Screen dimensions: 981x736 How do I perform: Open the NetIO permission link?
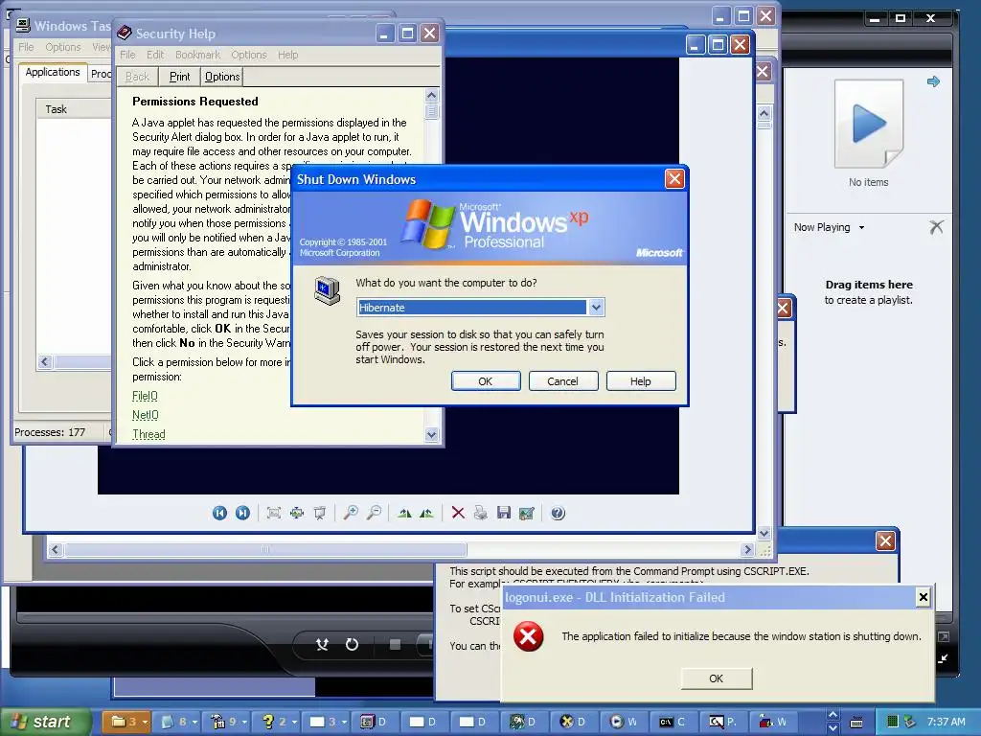146,415
